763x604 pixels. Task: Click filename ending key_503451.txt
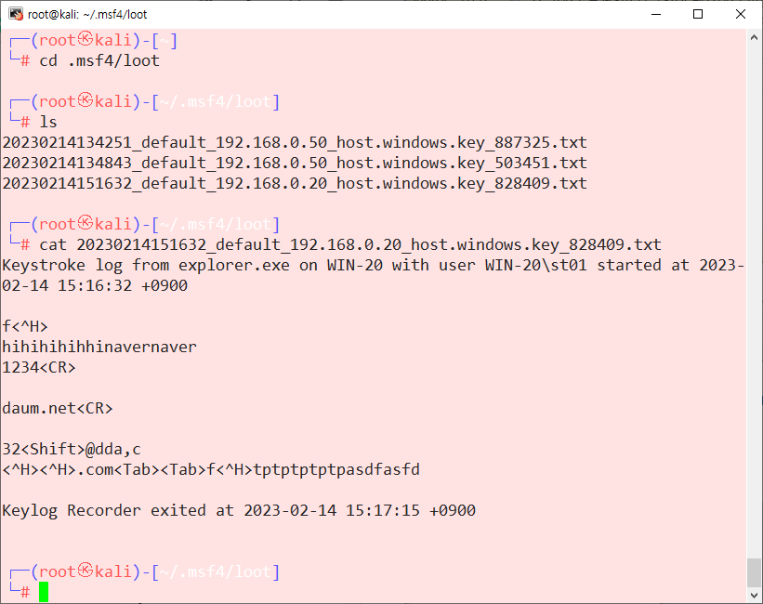pyautogui.click(x=295, y=163)
